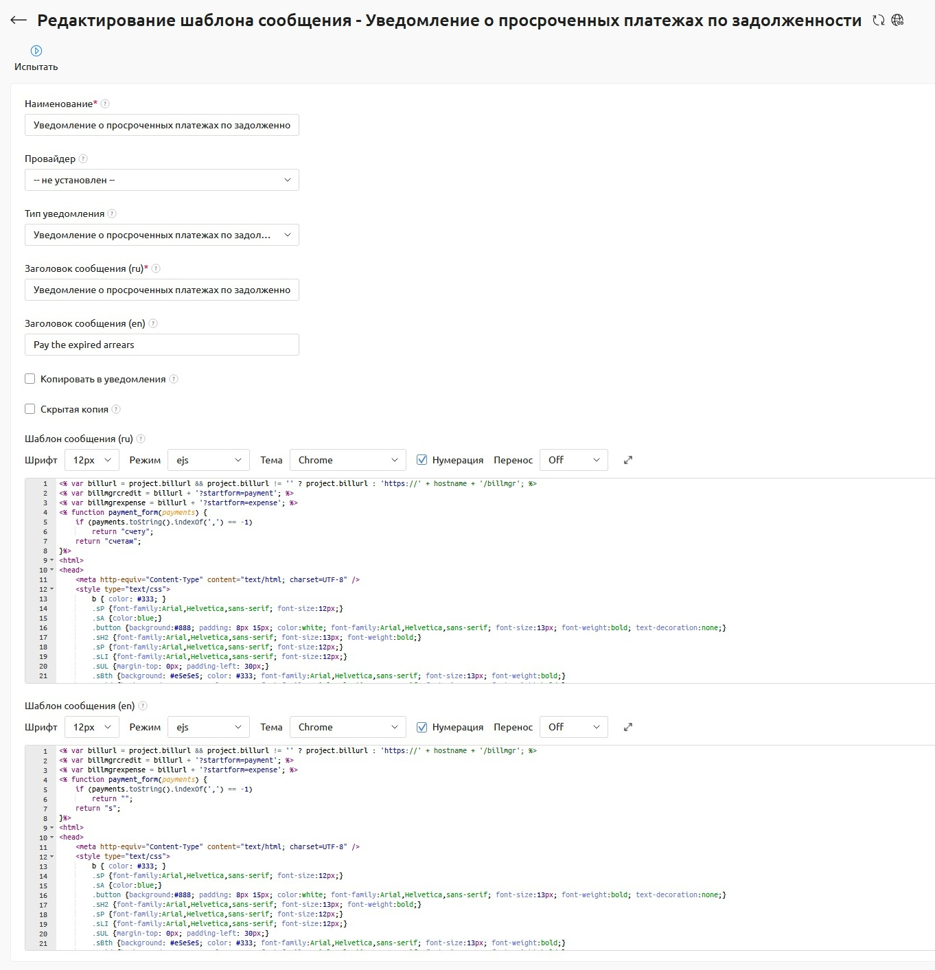Collapse the <head> fold arrow in en editor
Image resolution: width=935 pixels, height=970 pixels.
(51, 837)
